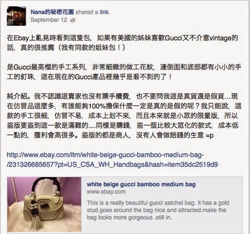Click the preview title white beige gucci bamboo medium bag
Image resolution: width=250 pixels, height=234 pixels.
pyautogui.click(x=141, y=184)
